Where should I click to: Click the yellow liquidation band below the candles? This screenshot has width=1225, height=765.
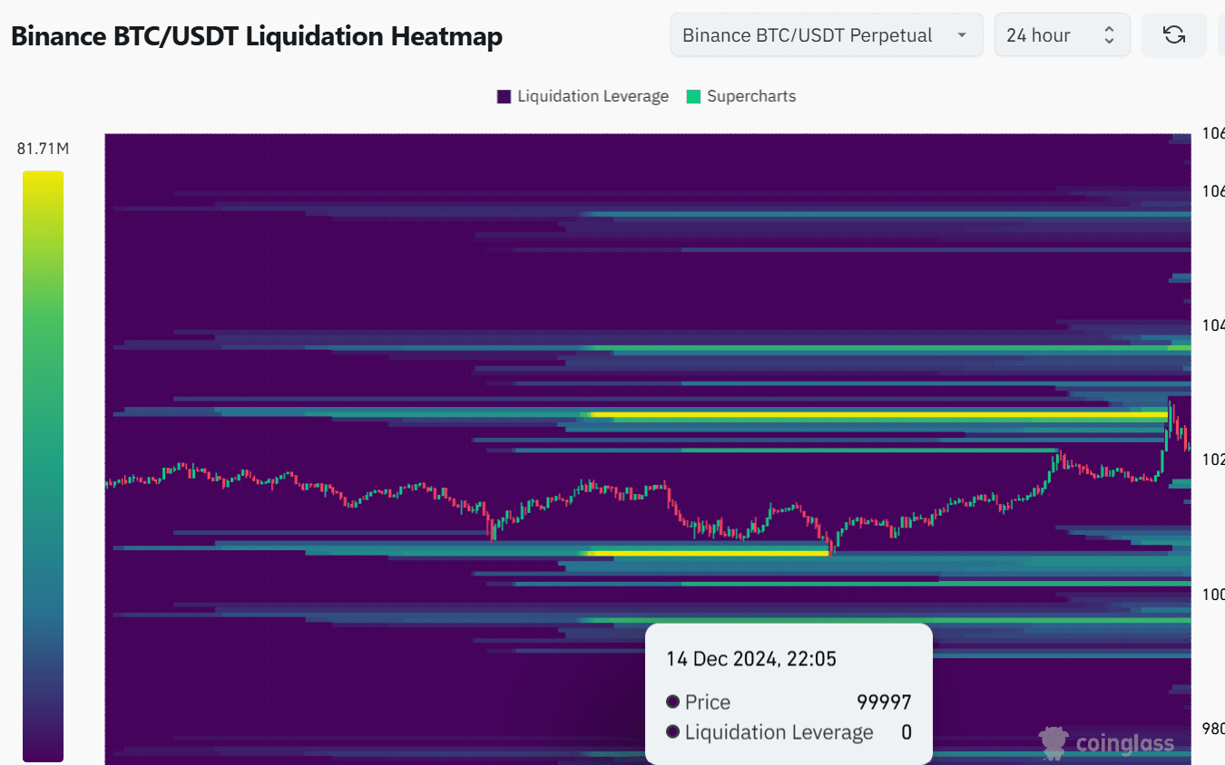(x=708, y=553)
